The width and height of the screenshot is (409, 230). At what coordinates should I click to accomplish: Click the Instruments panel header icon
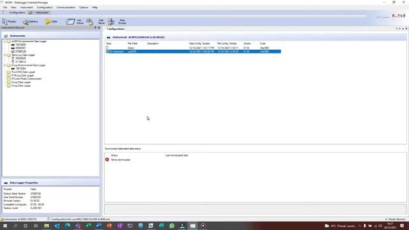coord(6,36)
